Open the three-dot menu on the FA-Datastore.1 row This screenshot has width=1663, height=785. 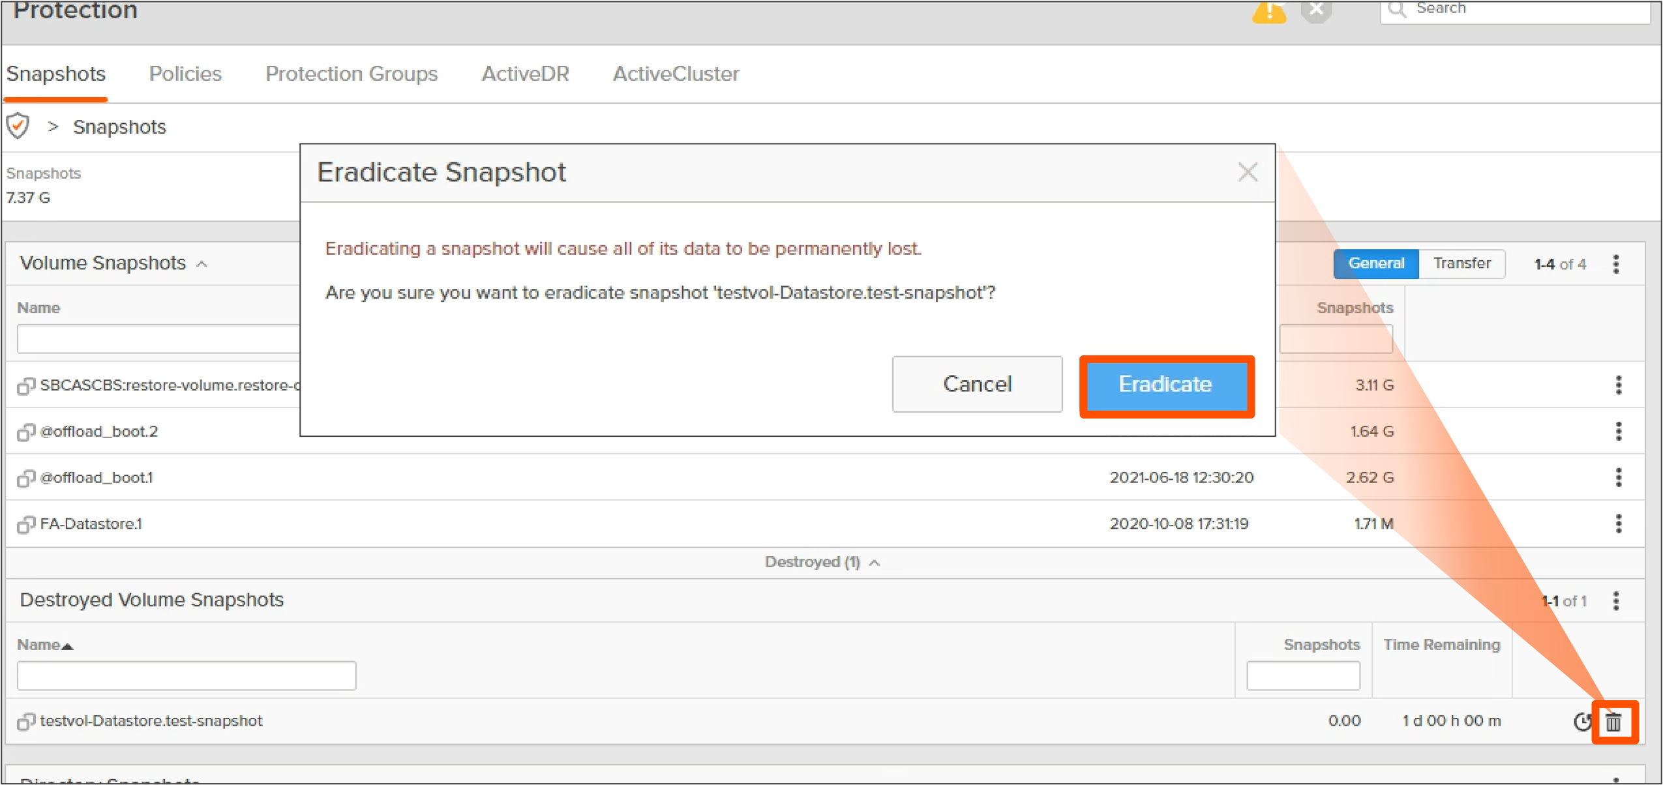1618,524
